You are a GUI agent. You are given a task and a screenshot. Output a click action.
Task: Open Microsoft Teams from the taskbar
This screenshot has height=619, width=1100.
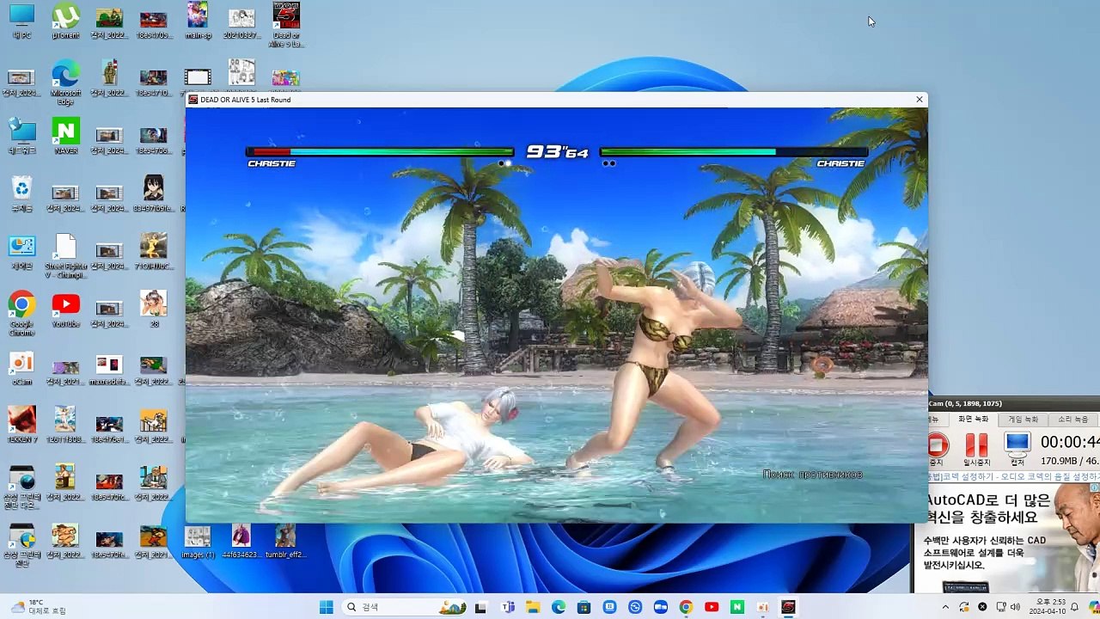point(508,607)
